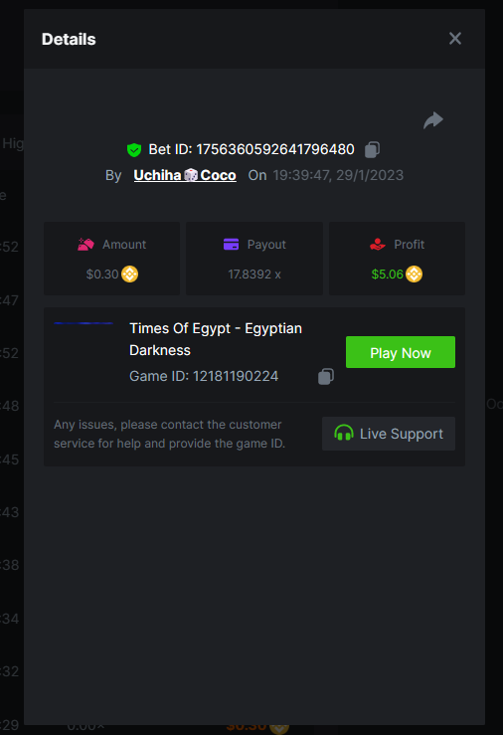This screenshot has width=503, height=735.
Task: Click the Details dialog title
Action: pos(69,39)
